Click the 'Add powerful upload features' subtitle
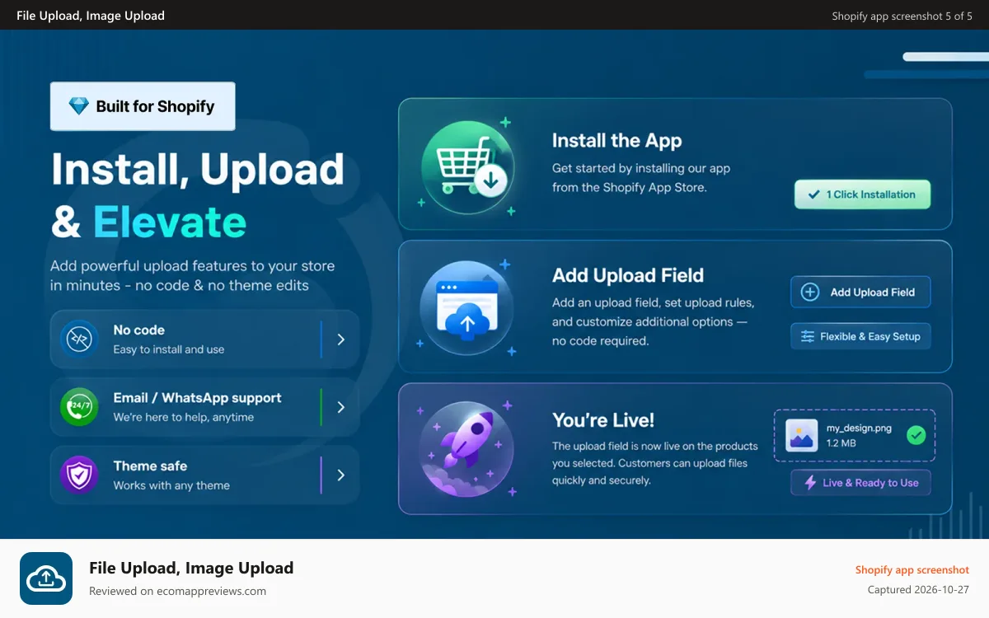The image size is (989, 618). tap(193, 276)
